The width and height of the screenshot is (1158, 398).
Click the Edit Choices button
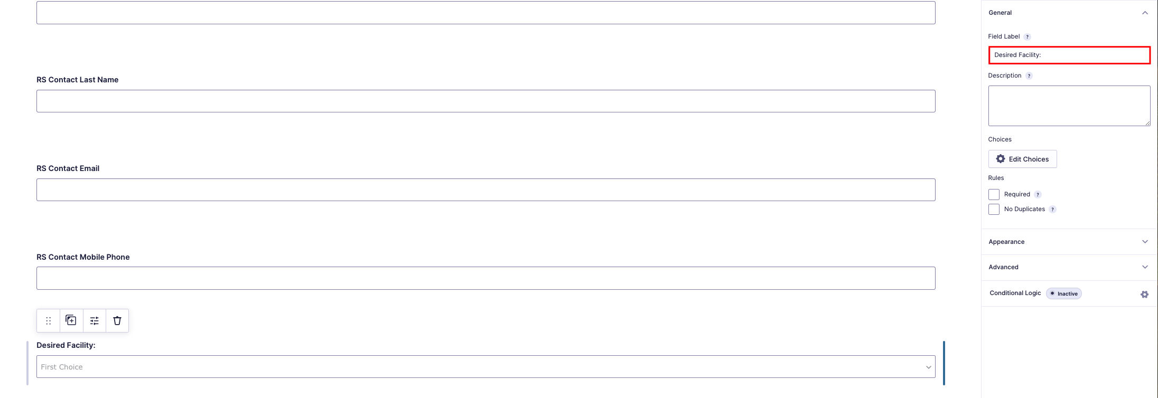[x=1022, y=159]
